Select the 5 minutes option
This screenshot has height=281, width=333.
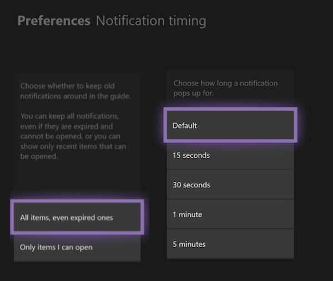(230, 244)
